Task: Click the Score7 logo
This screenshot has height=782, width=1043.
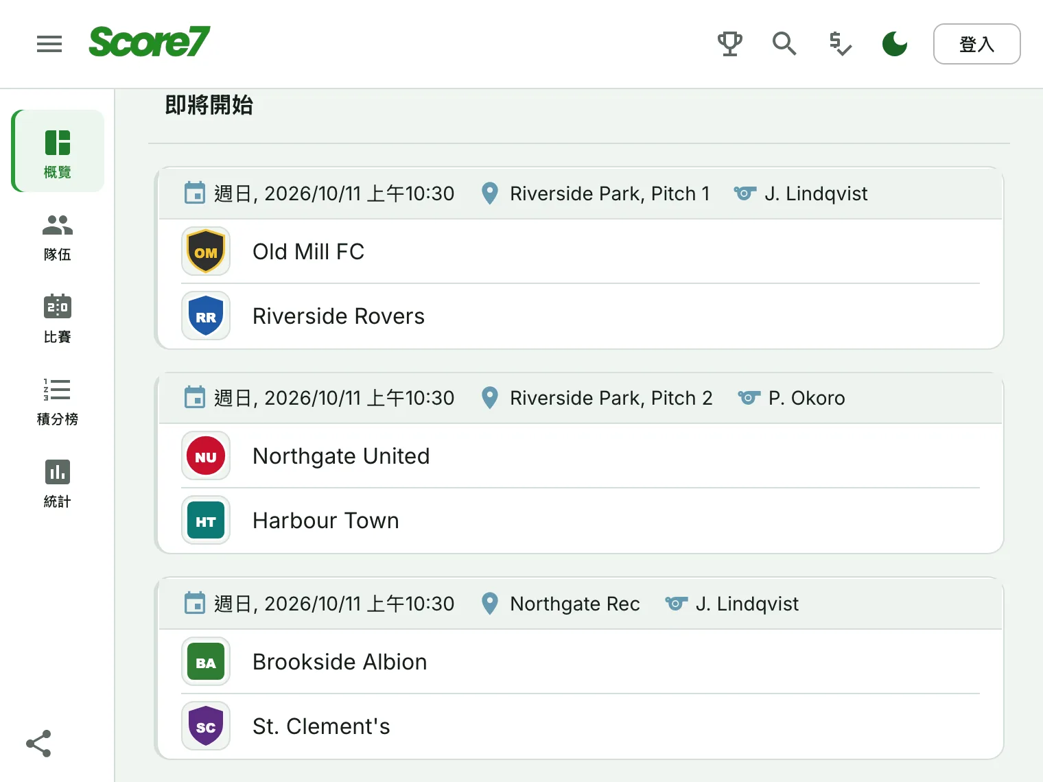Action: pos(149,42)
